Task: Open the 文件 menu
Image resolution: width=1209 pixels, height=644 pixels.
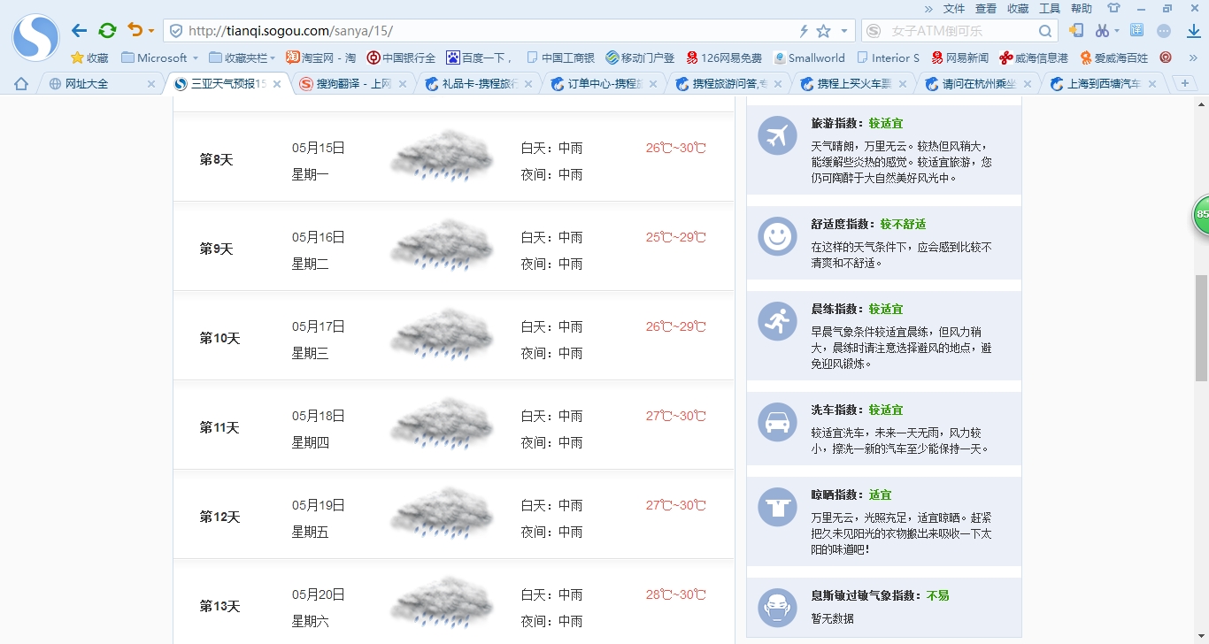Action: click(x=954, y=8)
